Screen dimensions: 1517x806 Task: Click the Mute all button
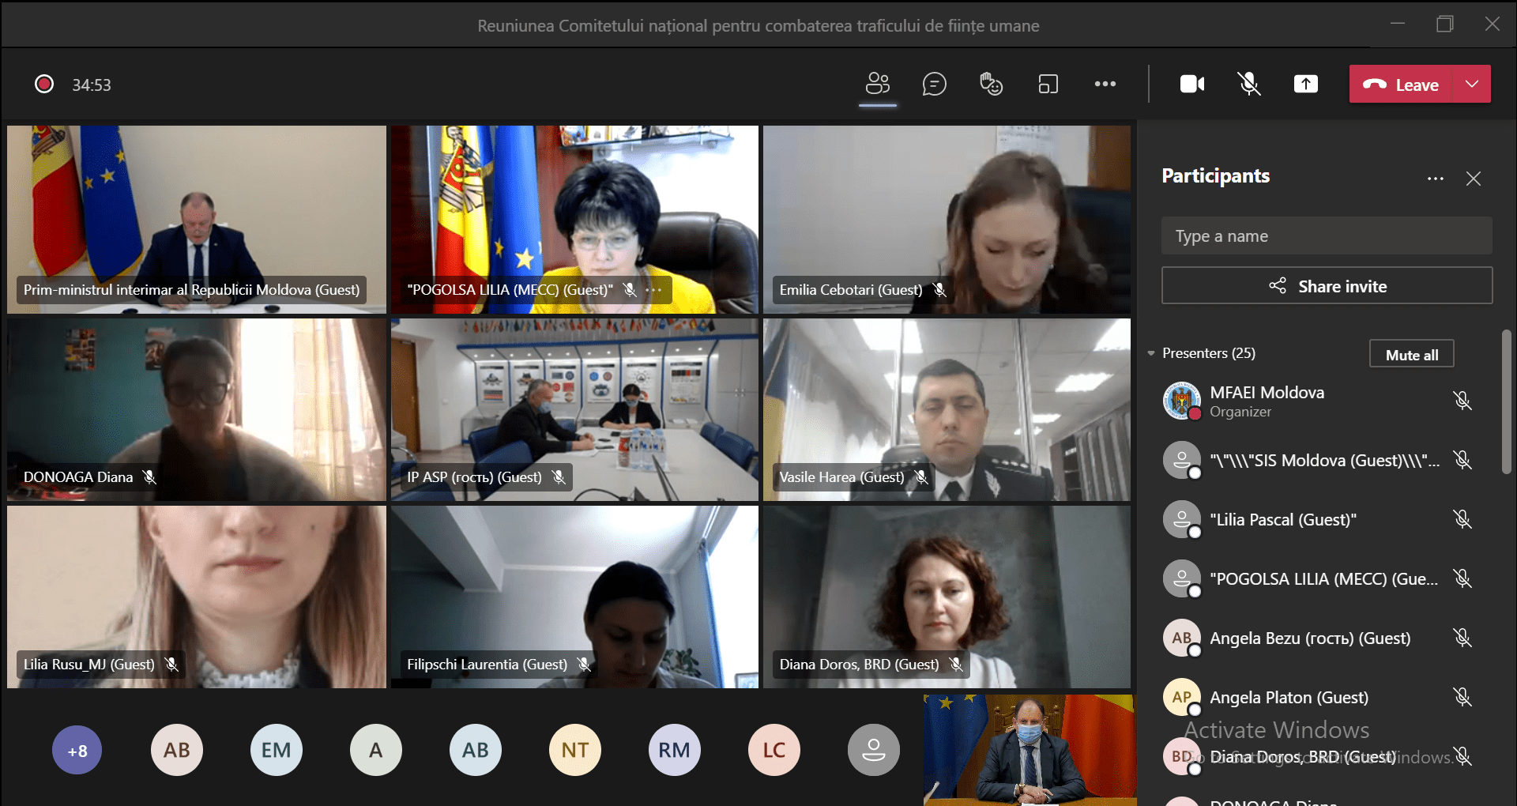pyautogui.click(x=1412, y=354)
